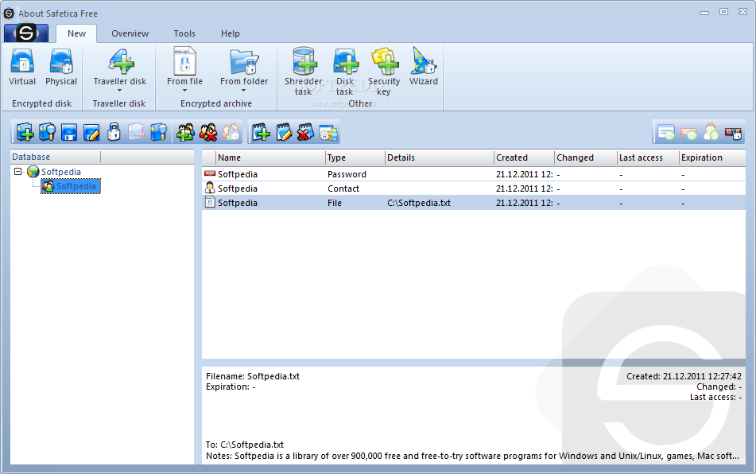This screenshot has height=474, width=756.
Task: Click the To: C:\Softpedia.txt text
Action: click(245, 445)
